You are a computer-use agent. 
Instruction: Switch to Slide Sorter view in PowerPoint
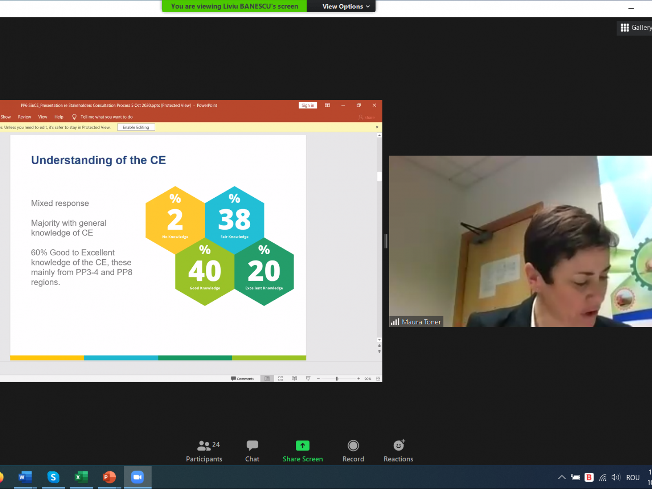point(281,379)
